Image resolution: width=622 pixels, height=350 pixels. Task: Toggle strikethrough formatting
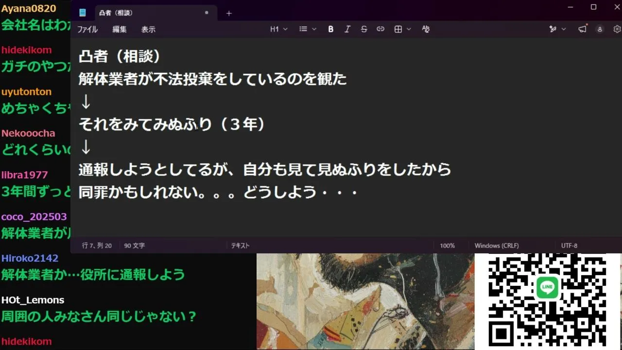click(364, 29)
